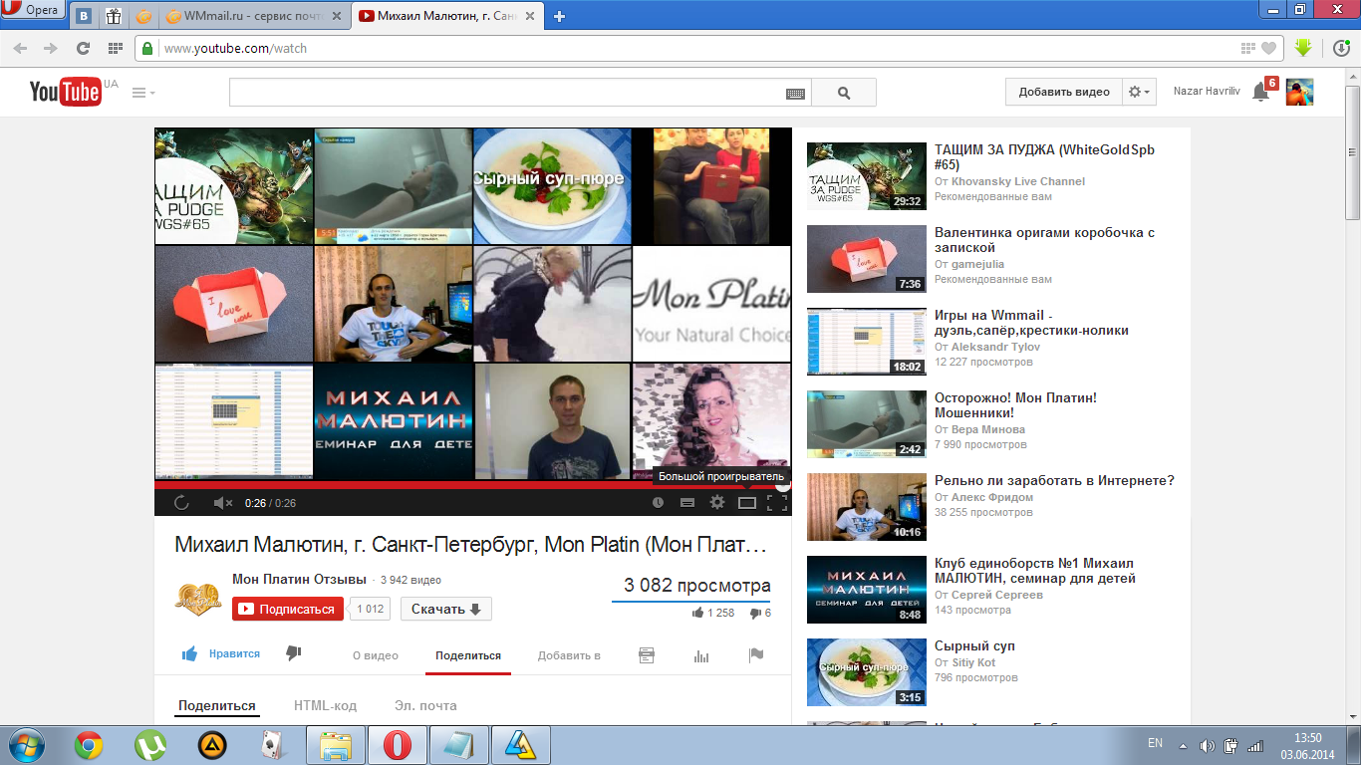This screenshot has height=765, width=1361.
Task: Toggle video subtitles icon
Action: coord(686,503)
